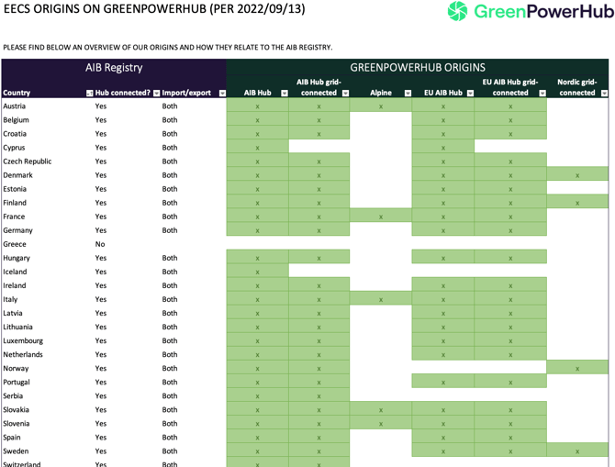Open the AIB Hub column filter dropdown
615x467 pixels.
[x=285, y=94]
